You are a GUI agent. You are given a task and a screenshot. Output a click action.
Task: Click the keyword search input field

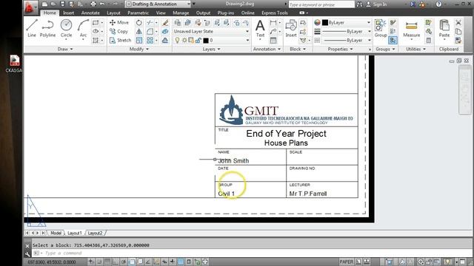321,4
